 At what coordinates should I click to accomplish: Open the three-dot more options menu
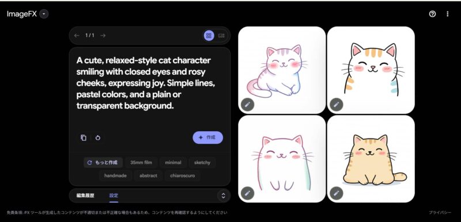point(448,14)
